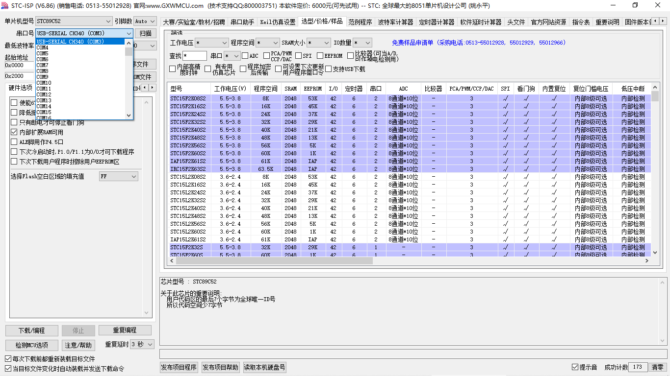Screen dimensions: 670x376
Task: Click the down arrow of the chip table scrollbar
Action: 655,253
